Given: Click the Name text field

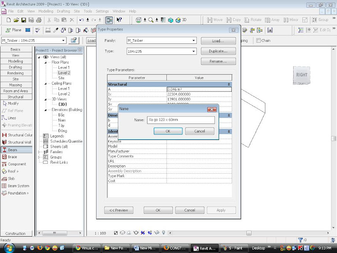Looking at the screenshot, I should click(181, 120).
